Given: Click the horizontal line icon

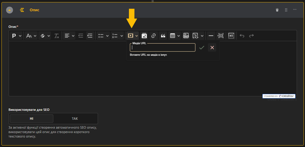Looking at the screenshot, I should 211,36.
